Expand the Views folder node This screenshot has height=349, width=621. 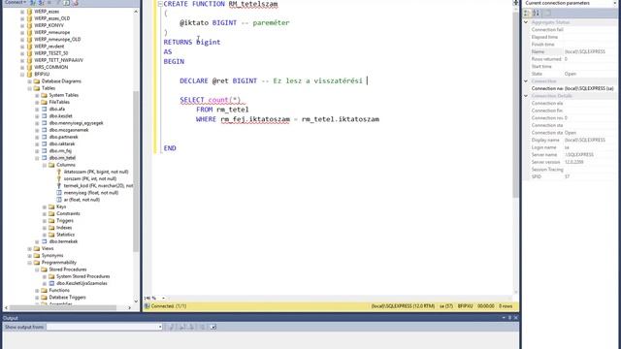point(30,248)
